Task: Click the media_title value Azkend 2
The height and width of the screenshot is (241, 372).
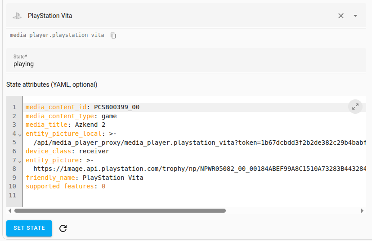Action: pyautogui.click(x=90, y=125)
